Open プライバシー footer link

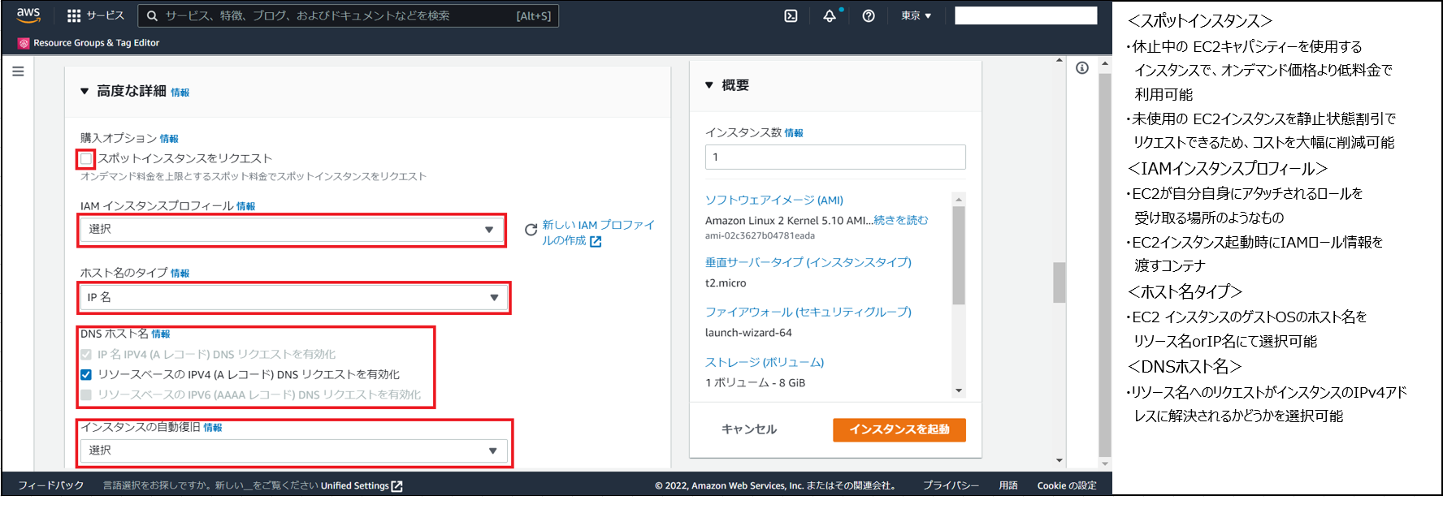[951, 485]
